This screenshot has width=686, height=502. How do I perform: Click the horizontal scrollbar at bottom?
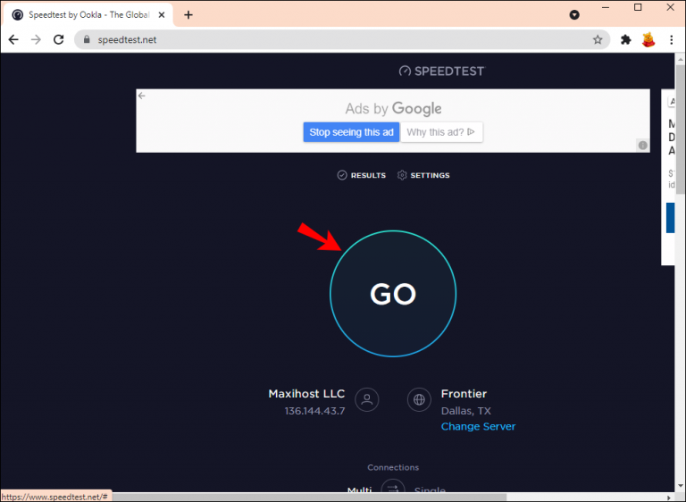click(x=310, y=498)
